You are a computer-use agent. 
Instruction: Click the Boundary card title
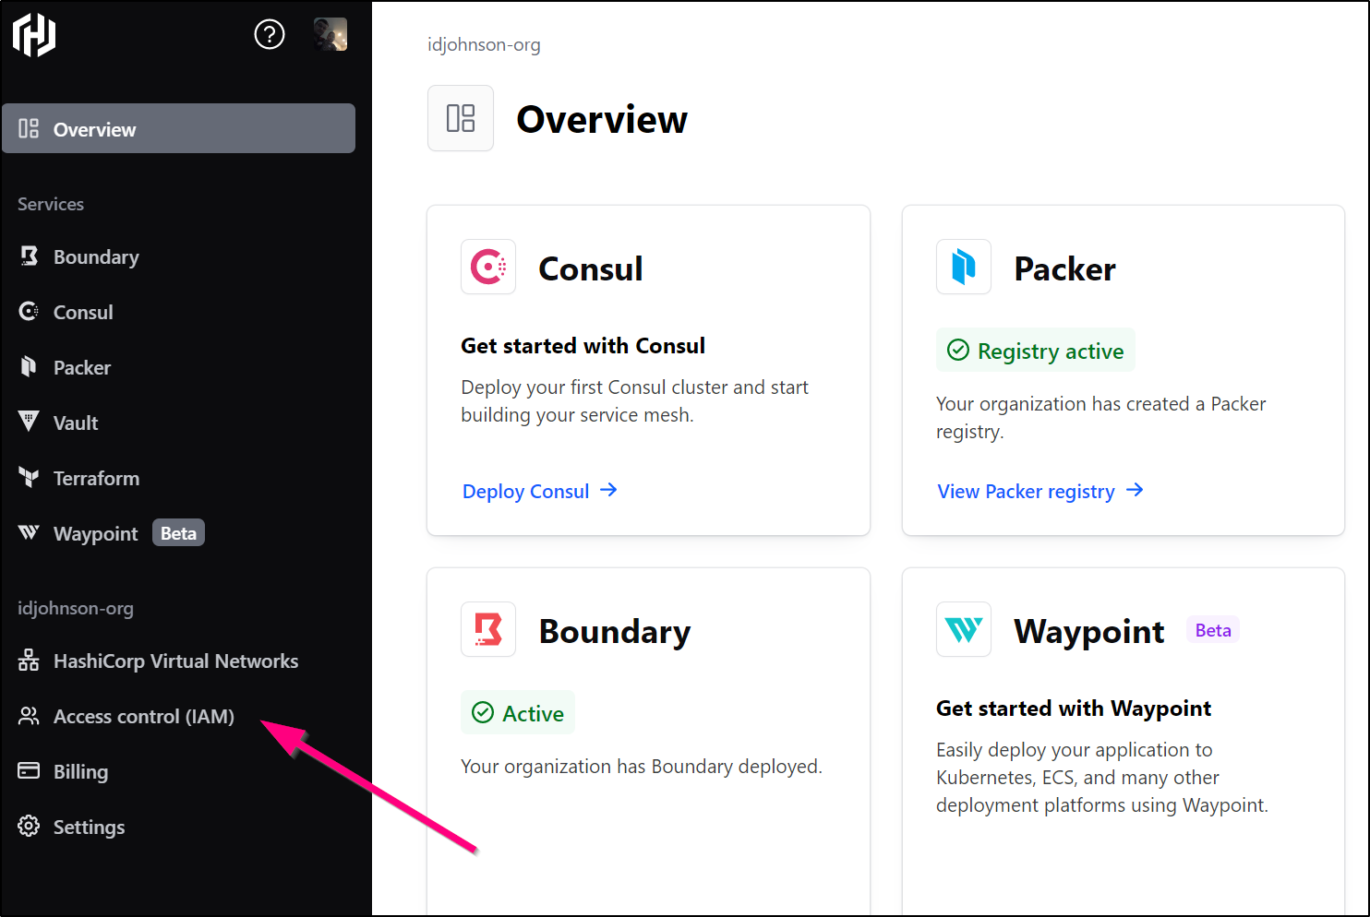pos(615,632)
